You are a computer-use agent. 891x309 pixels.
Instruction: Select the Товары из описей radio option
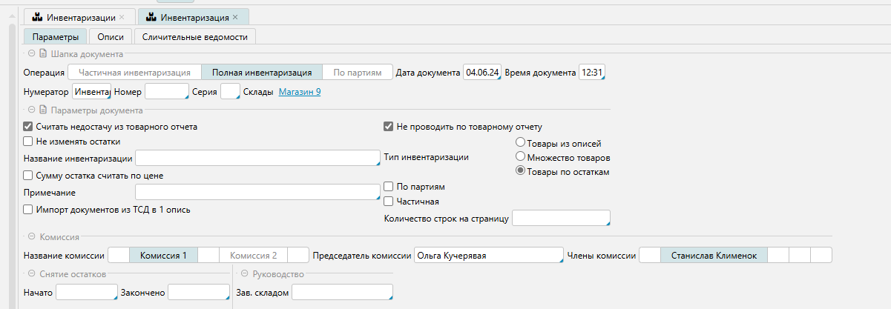click(520, 143)
